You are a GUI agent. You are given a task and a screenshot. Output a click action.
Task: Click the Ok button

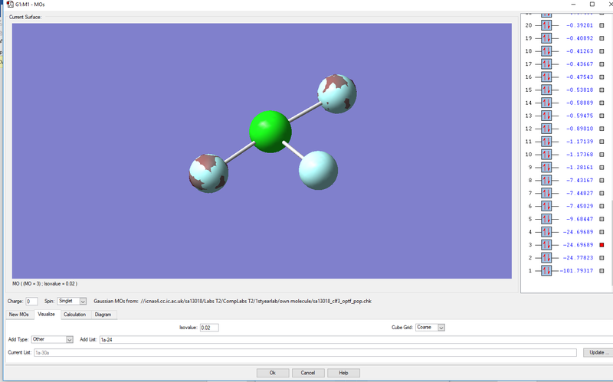point(273,373)
